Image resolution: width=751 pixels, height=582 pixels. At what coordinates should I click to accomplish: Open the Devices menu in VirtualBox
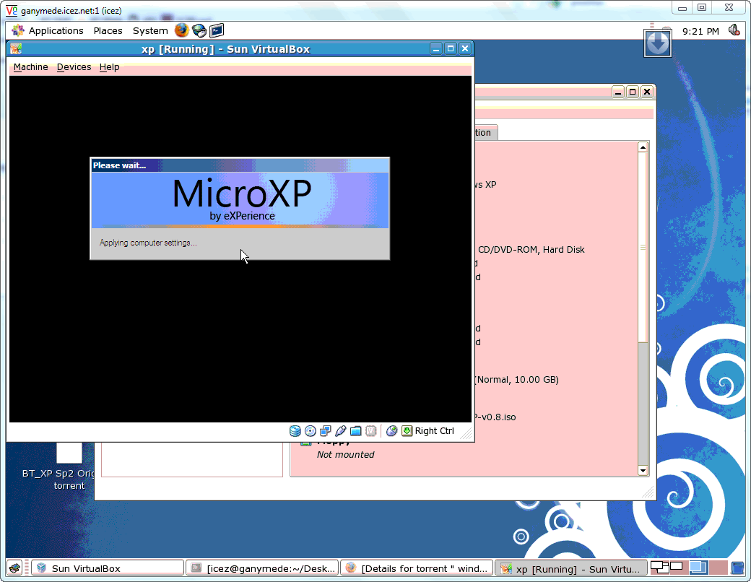74,67
